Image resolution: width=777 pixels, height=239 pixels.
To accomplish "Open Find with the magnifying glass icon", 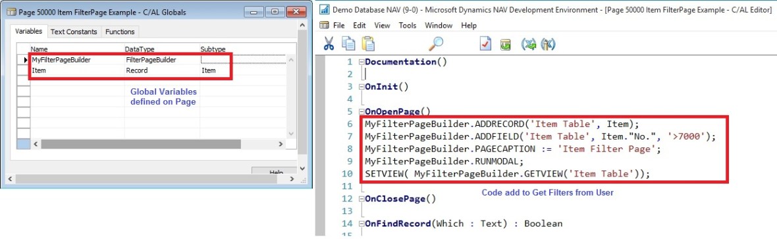I will point(435,43).
